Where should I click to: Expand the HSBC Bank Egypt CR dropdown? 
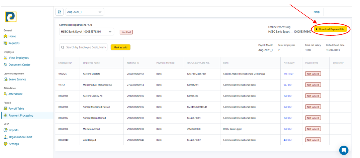(x=86, y=32)
